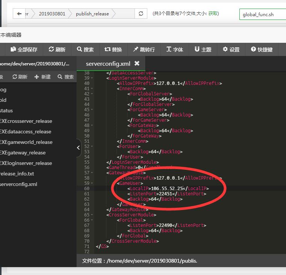Click the global_func.sh search field
Viewport: 286px width, 275px height.
point(262,15)
